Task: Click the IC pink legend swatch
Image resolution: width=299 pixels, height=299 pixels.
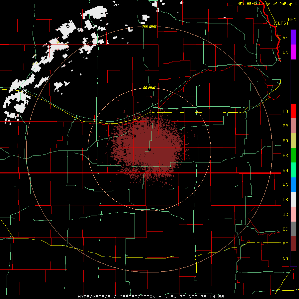Action: point(293,214)
